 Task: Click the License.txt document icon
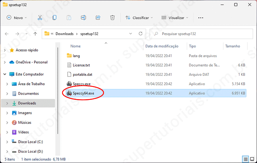click(69, 65)
